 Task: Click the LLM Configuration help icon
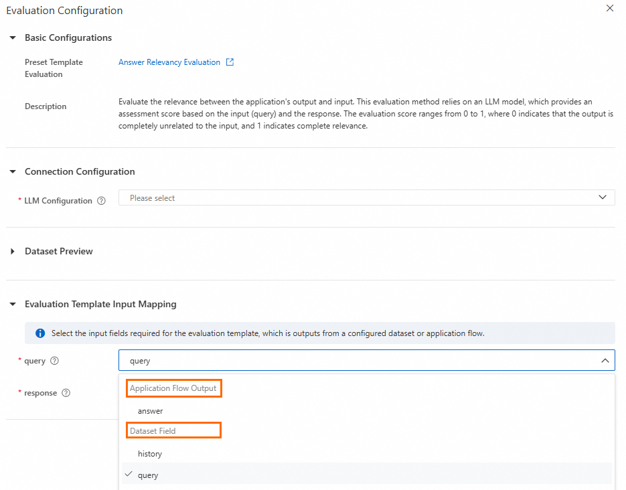(x=101, y=201)
